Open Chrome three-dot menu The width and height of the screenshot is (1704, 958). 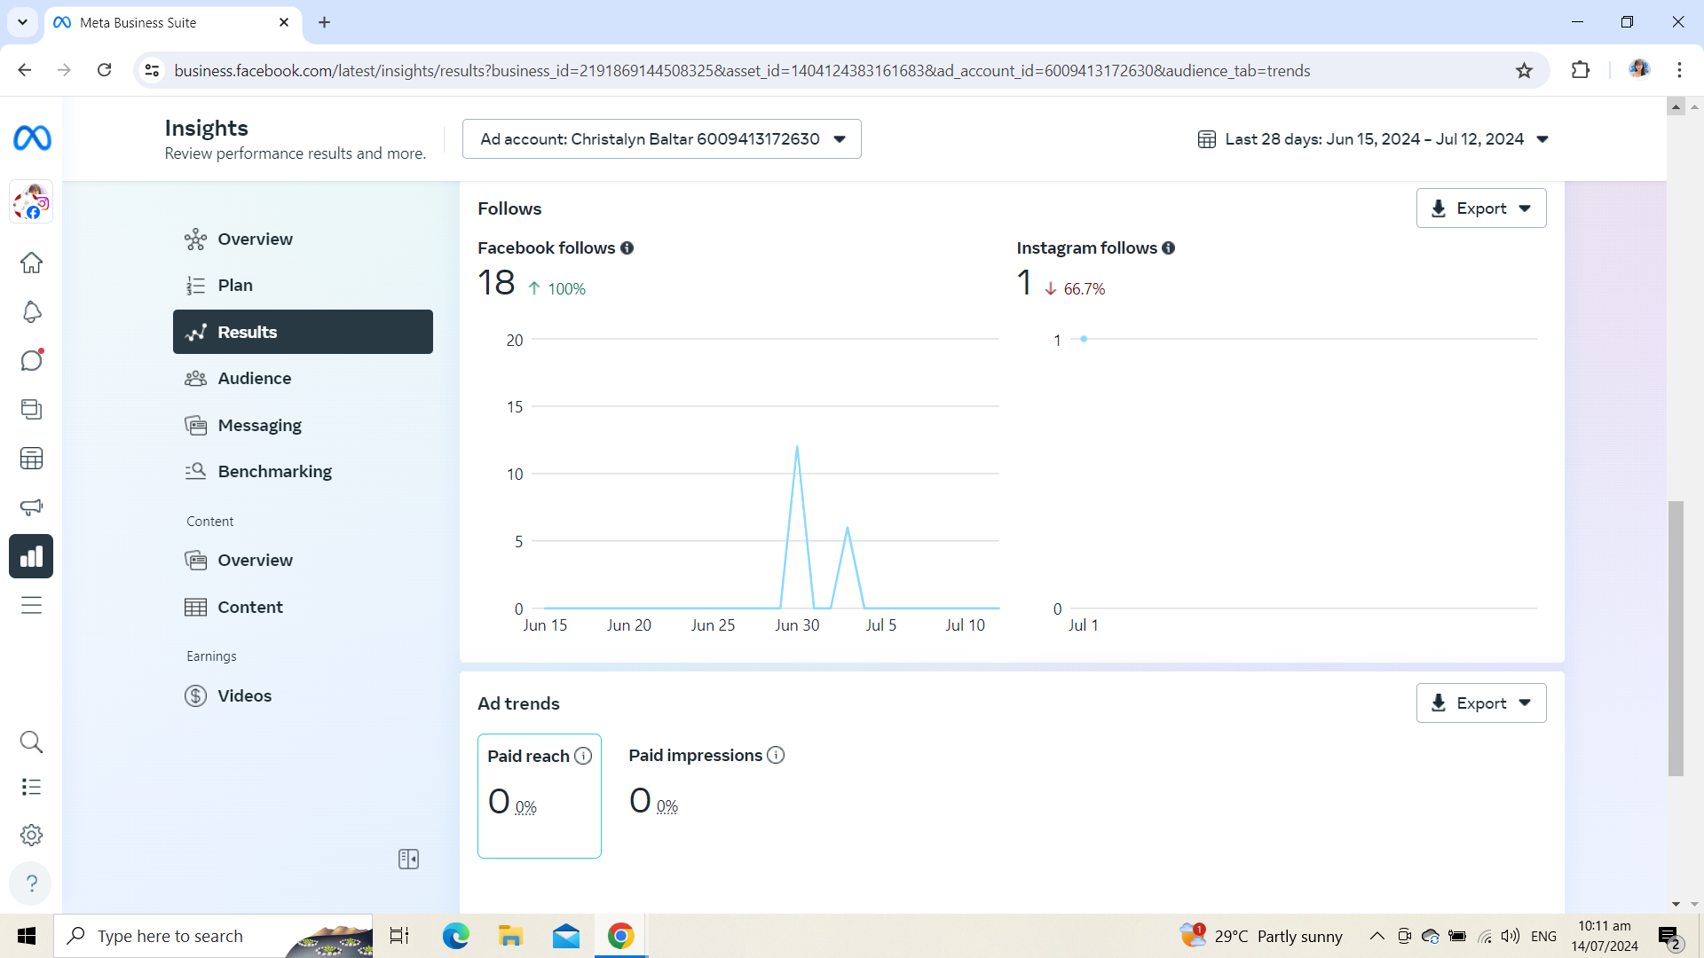coord(1679,70)
